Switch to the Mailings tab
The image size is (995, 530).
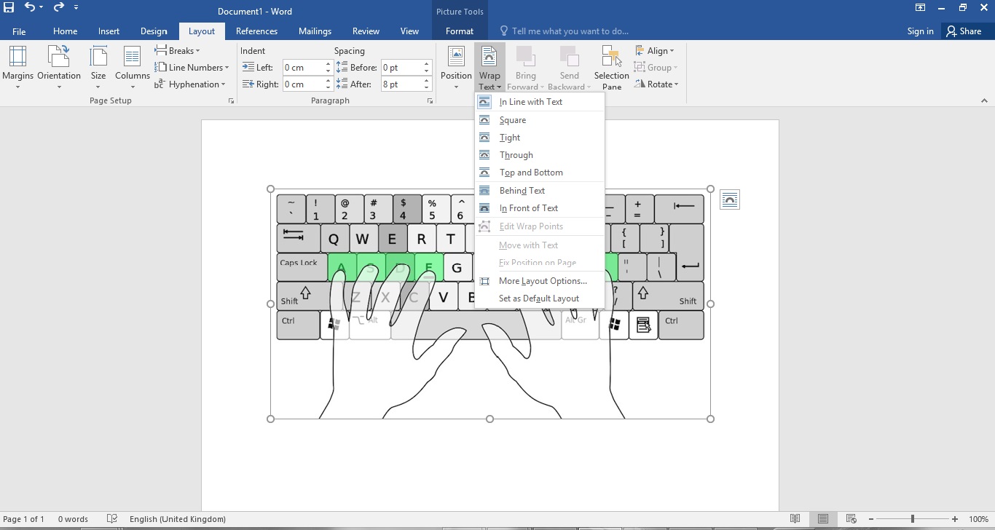point(315,31)
